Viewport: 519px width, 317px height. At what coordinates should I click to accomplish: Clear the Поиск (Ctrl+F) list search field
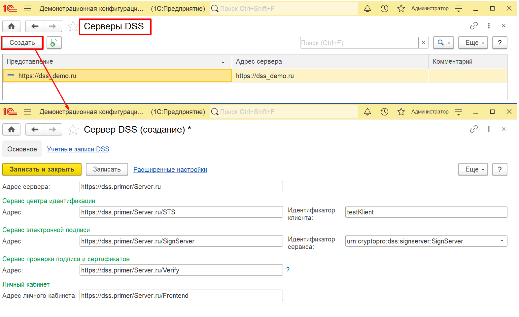(423, 43)
